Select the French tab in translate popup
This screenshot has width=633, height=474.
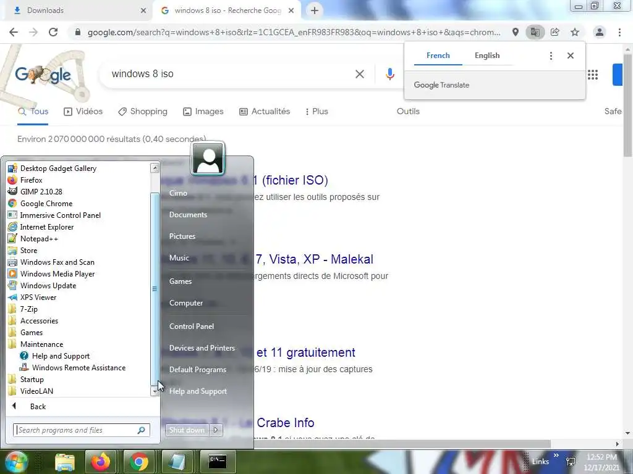point(438,56)
